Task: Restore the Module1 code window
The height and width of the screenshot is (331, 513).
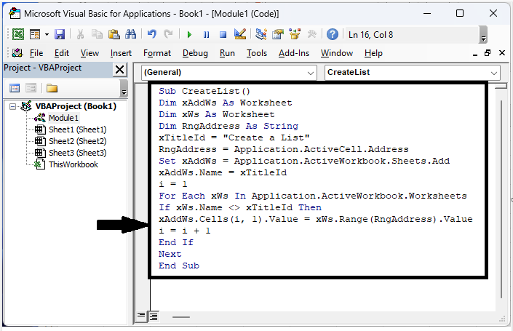Action: (x=488, y=53)
